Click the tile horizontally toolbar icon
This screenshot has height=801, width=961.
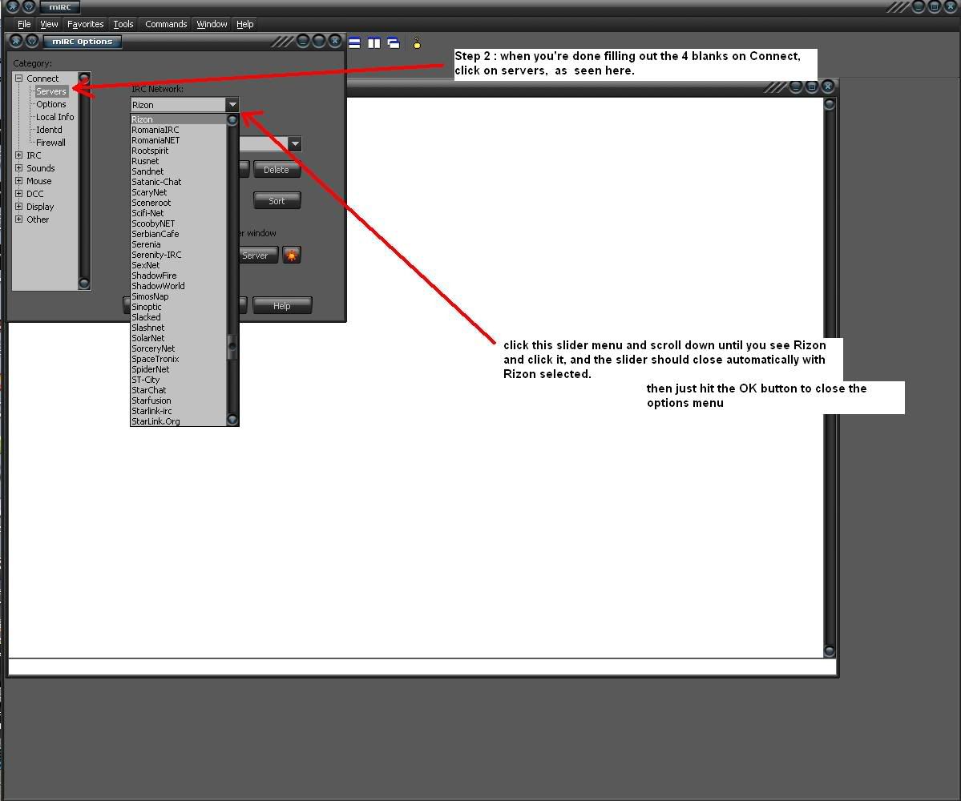click(x=354, y=43)
